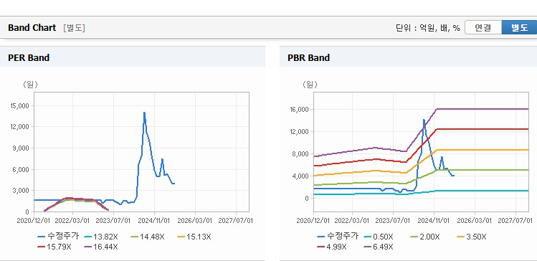Click the 12,000 y-axis label in PBR chart
This screenshot has width=537, height=261.
[x=300, y=132]
